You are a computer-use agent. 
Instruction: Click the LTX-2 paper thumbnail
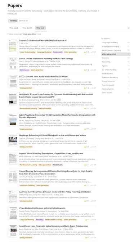(13, 81)
